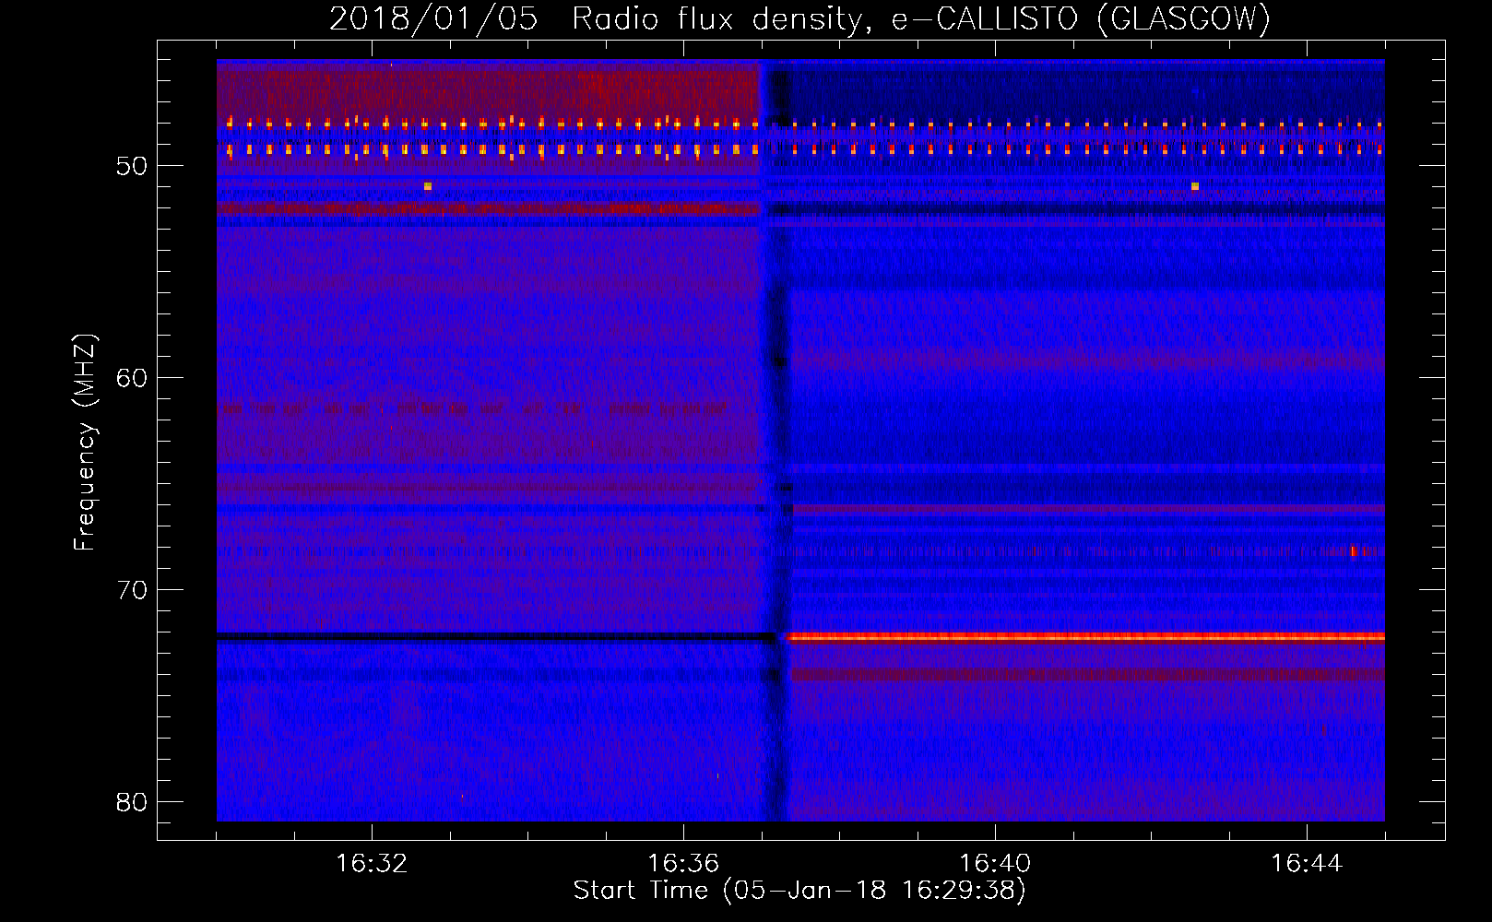Click the bright red emission line near 72 MHz
The image size is (1492, 922).
click(x=1086, y=636)
